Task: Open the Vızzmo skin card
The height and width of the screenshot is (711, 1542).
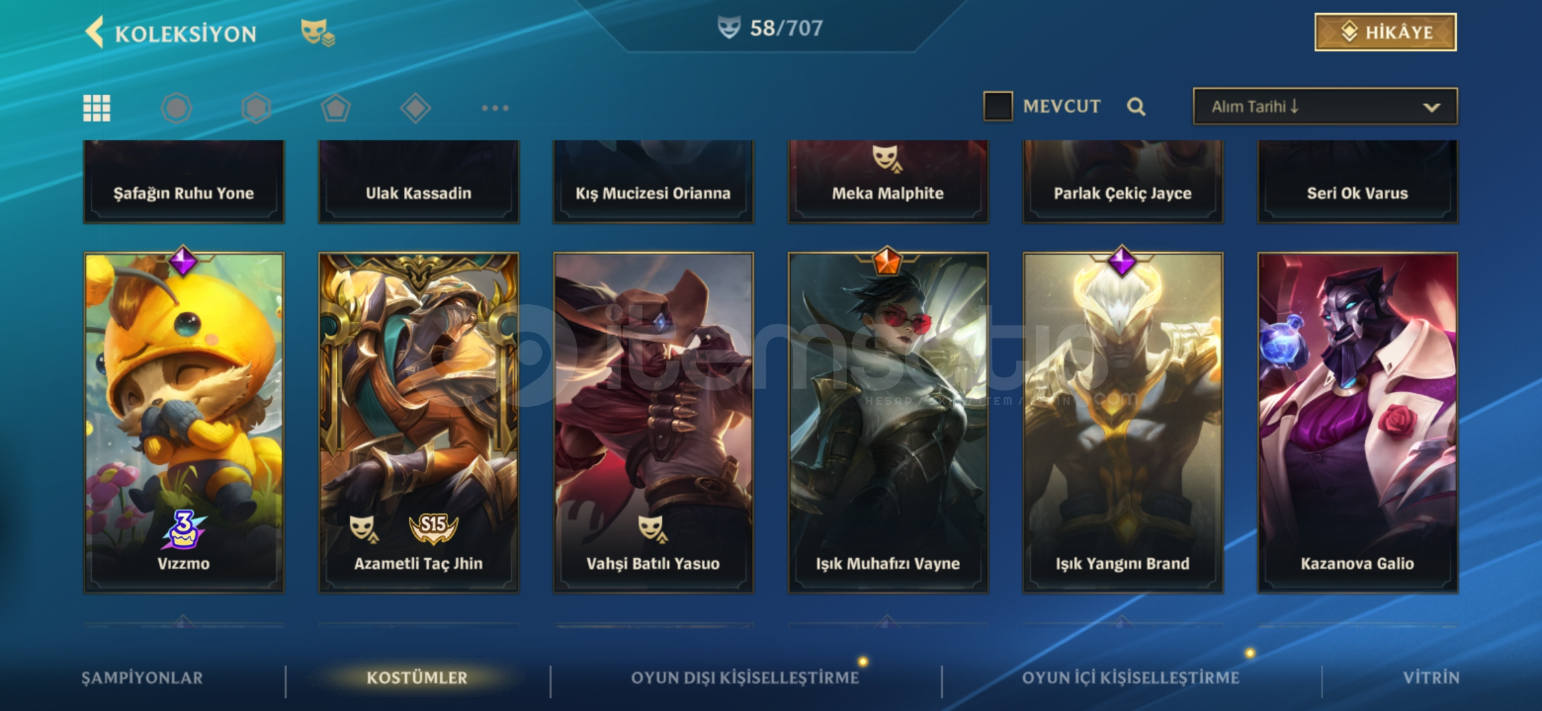Action: tap(184, 422)
